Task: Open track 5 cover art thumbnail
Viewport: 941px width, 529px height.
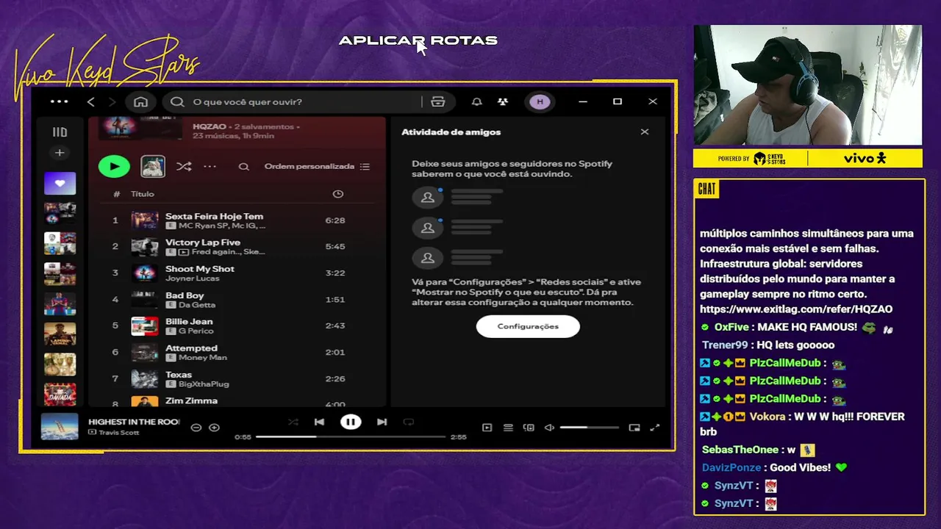Action: point(145,325)
